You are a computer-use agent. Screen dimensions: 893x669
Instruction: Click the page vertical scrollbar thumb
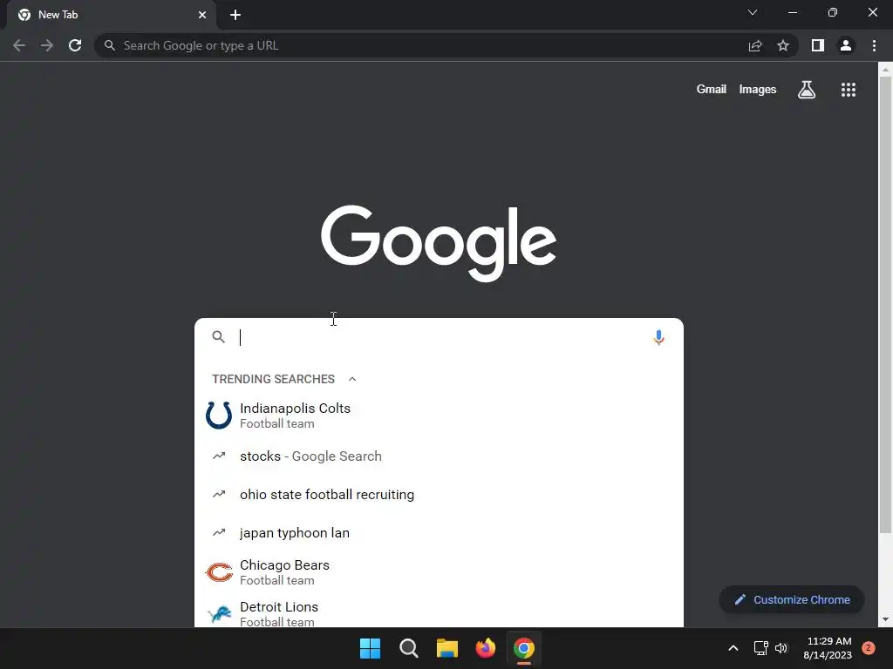[885, 304]
